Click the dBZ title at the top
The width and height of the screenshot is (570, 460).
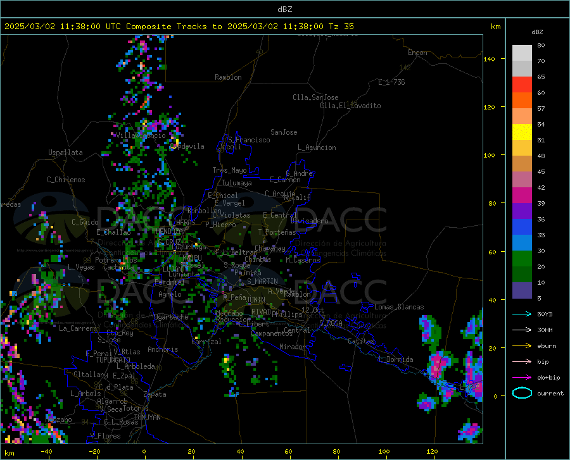point(284,9)
